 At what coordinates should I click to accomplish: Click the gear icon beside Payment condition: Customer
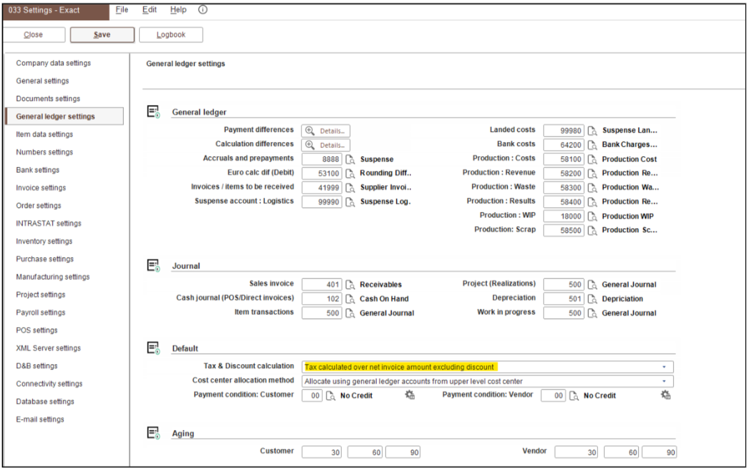[x=409, y=396]
